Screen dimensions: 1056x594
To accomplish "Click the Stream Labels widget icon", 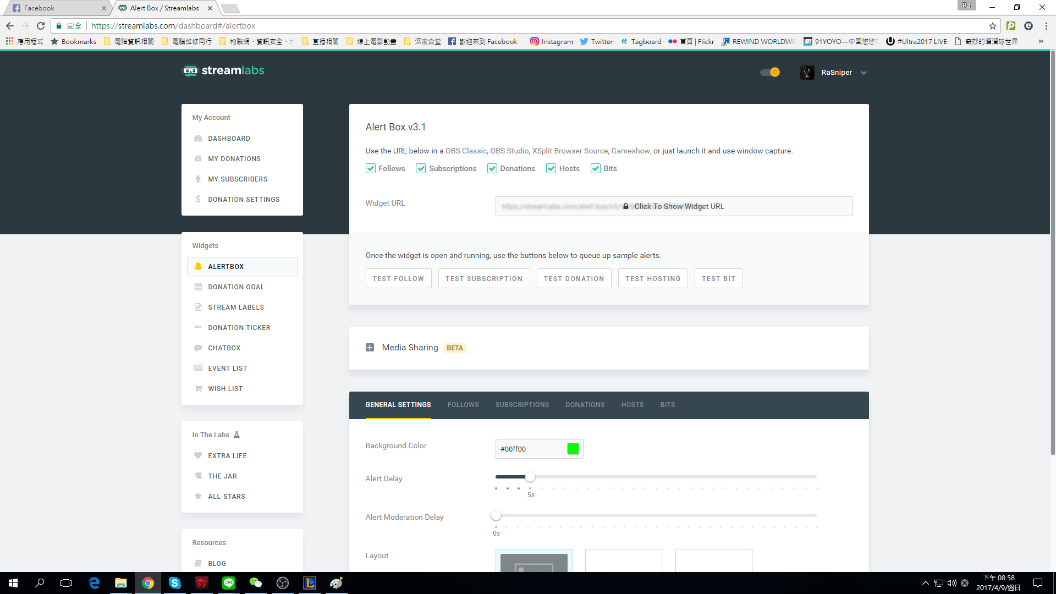I will pyautogui.click(x=198, y=307).
